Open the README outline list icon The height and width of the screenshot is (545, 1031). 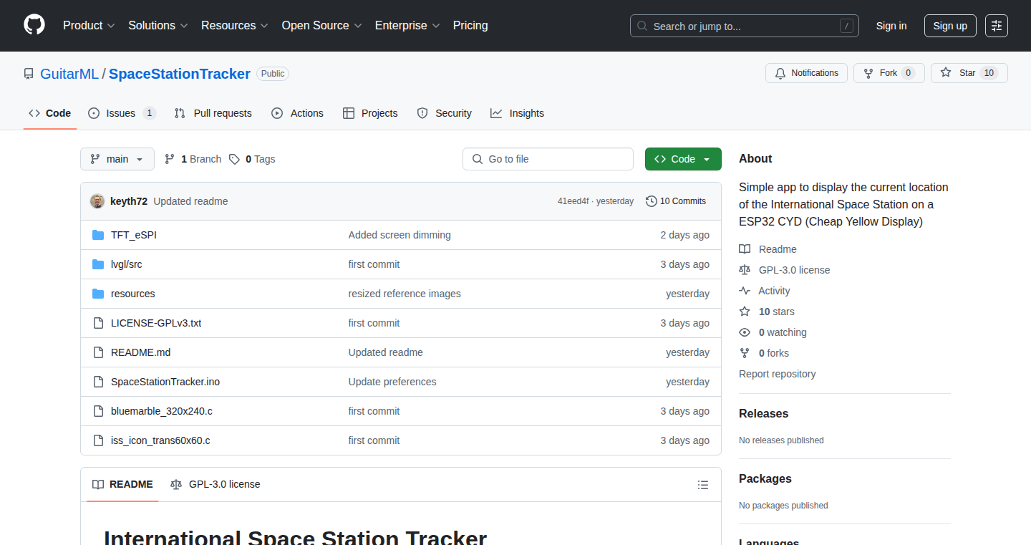(x=703, y=485)
